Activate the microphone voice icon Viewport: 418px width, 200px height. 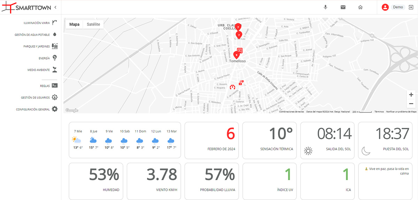[x=325, y=7]
